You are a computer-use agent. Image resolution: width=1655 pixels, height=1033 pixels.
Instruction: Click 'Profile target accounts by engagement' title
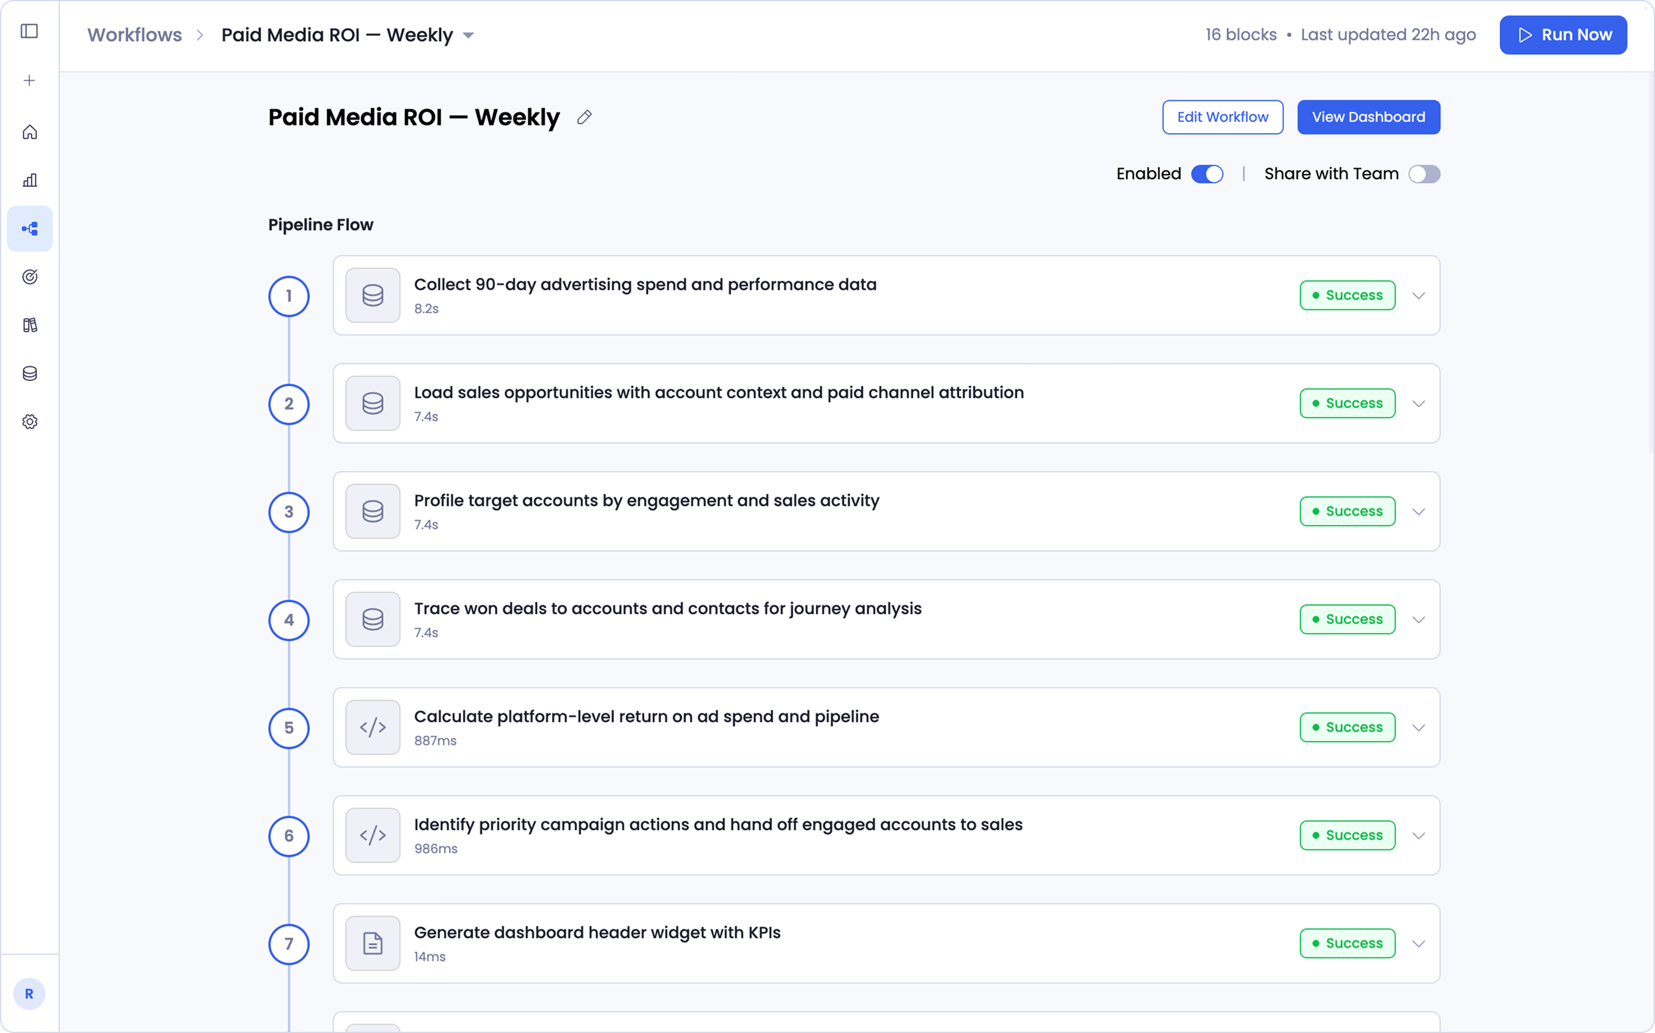[x=646, y=501]
